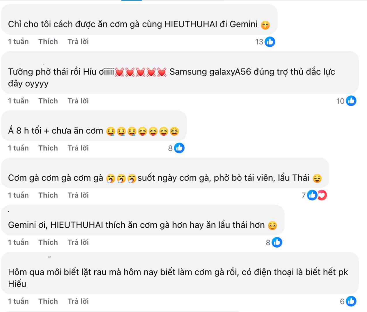
Task: Open the '1 tuần' timestamp under the Samsung comment
Action: pyautogui.click(x=18, y=101)
